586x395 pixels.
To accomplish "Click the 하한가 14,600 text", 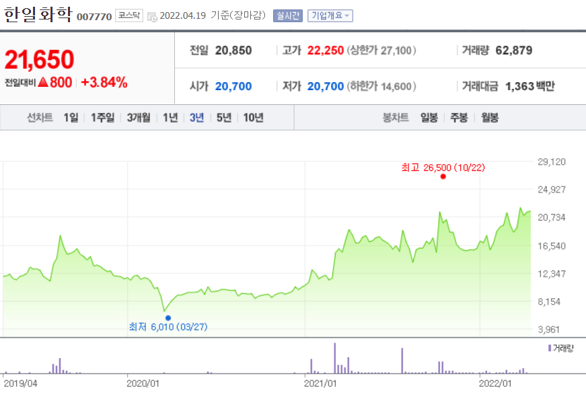I will (x=381, y=86).
